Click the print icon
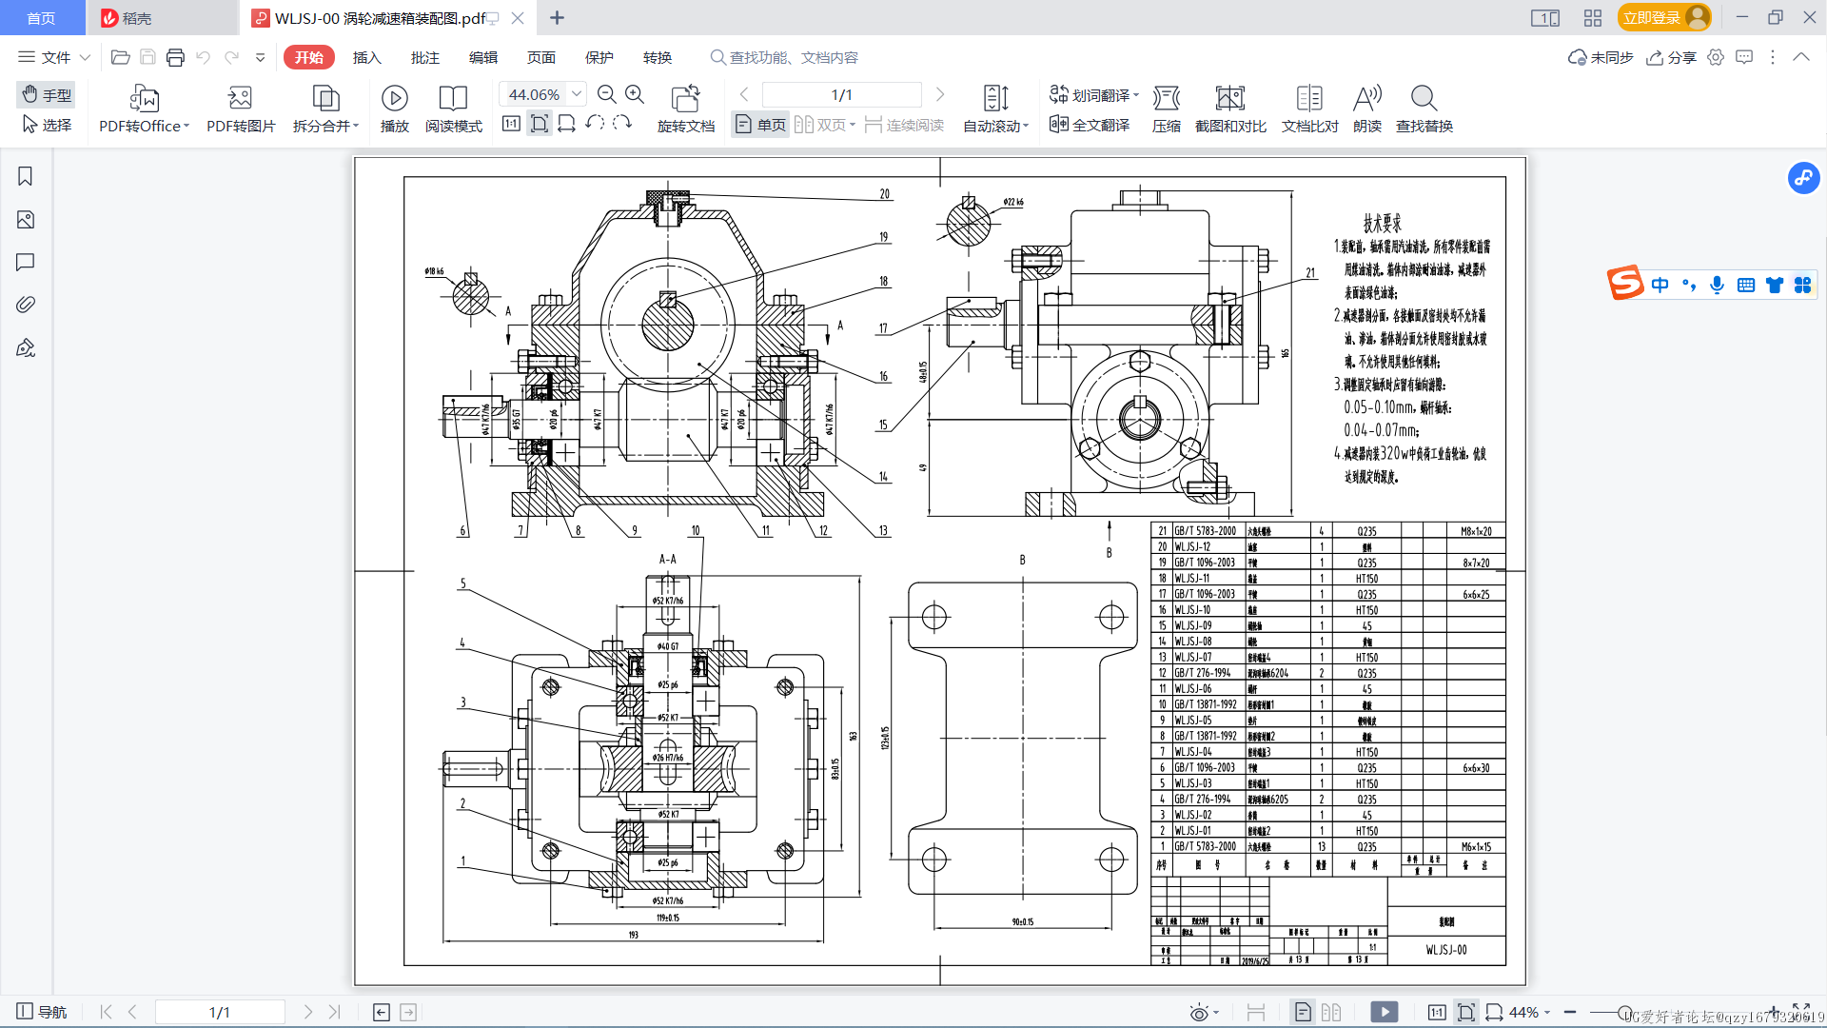1827x1028 pixels. pyautogui.click(x=175, y=57)
